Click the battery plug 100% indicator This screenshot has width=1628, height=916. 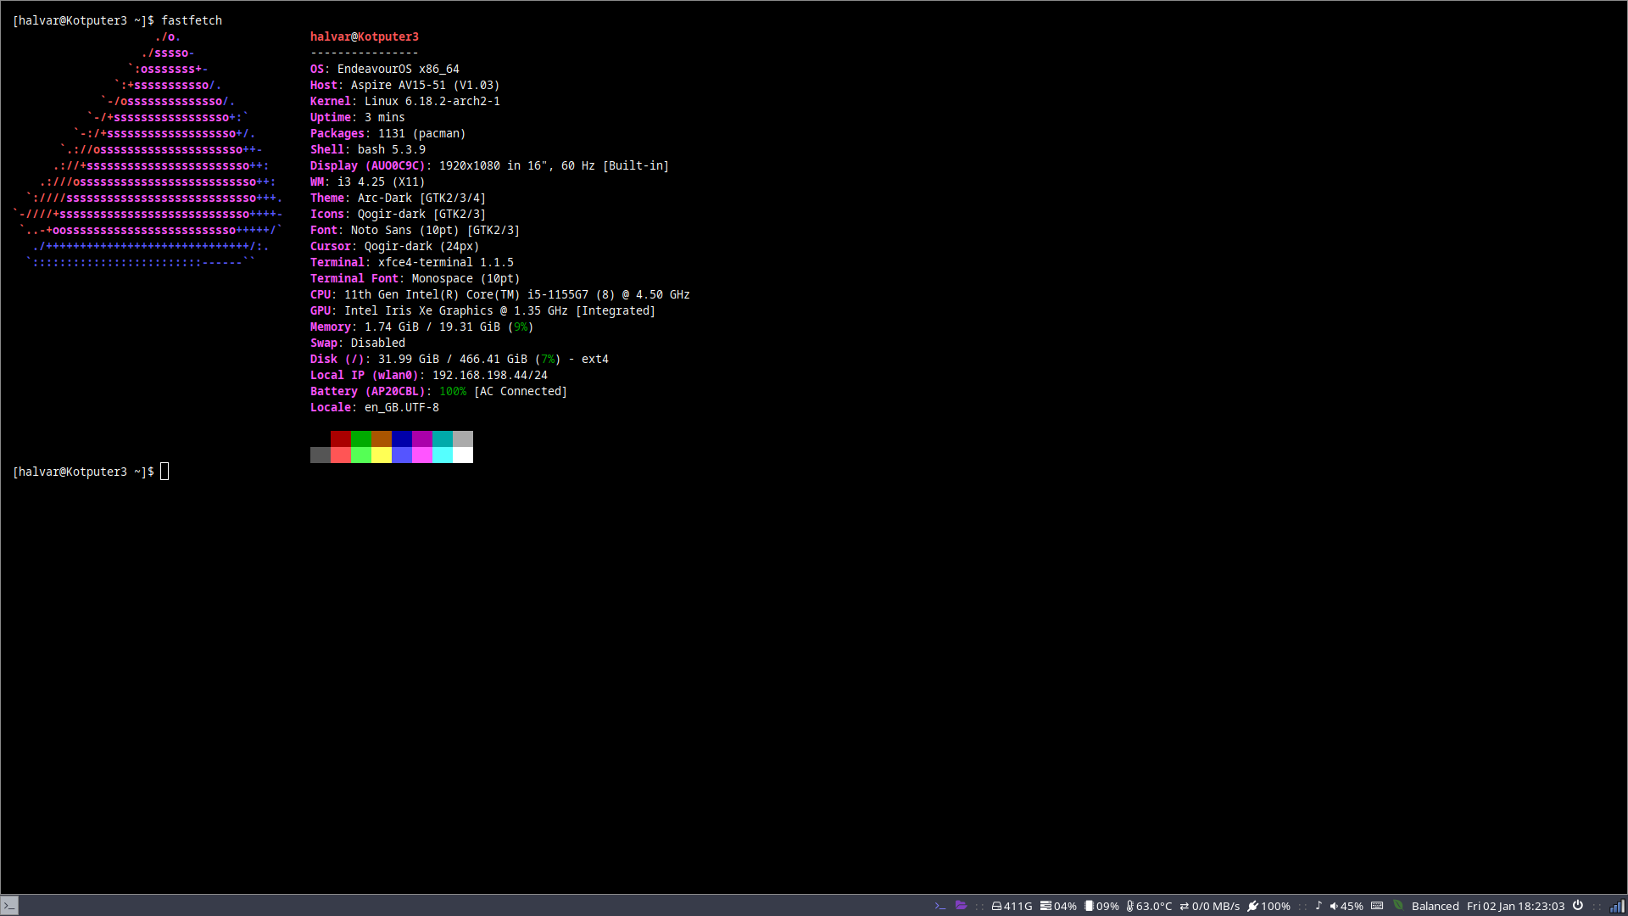1268,906
